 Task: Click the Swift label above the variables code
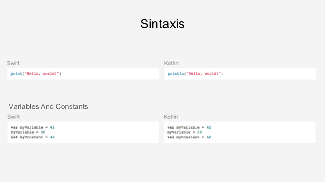tap(13, 117)
